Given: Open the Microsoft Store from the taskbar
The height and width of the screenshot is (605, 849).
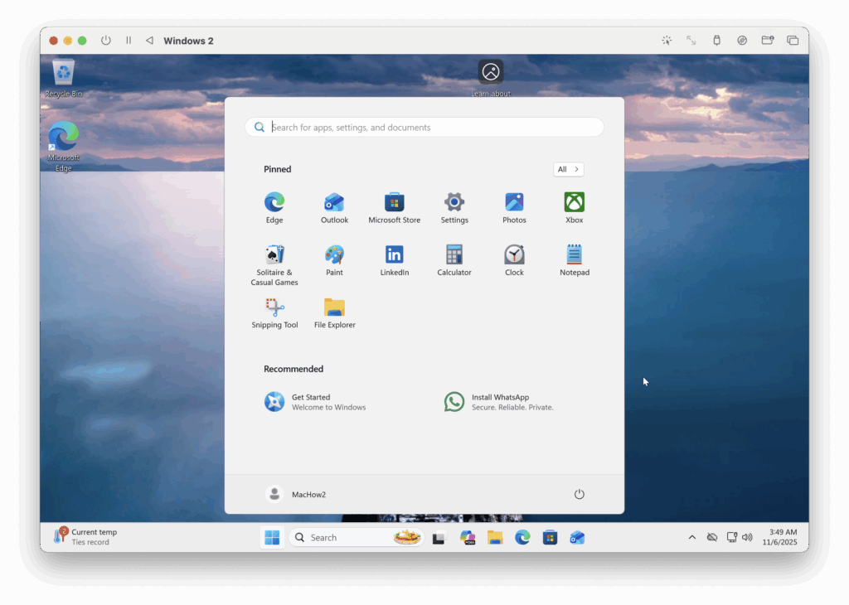Looking at the screenshot, I should 550,537.
